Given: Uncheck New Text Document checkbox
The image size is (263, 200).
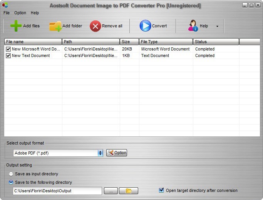Looking at the screenshot, I should click(x=8, y=55).
